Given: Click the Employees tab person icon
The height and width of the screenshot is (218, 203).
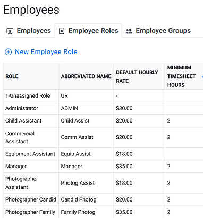Looking at the screenshot, I should tap(10, 31).
